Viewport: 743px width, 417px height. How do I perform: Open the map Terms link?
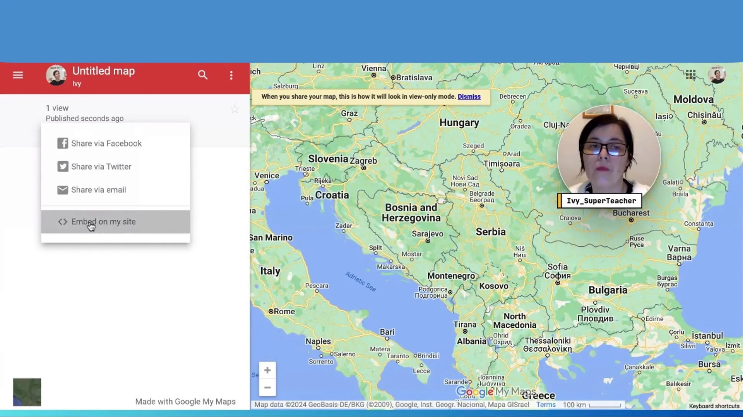pyautogui.click(x=546, y=405)
